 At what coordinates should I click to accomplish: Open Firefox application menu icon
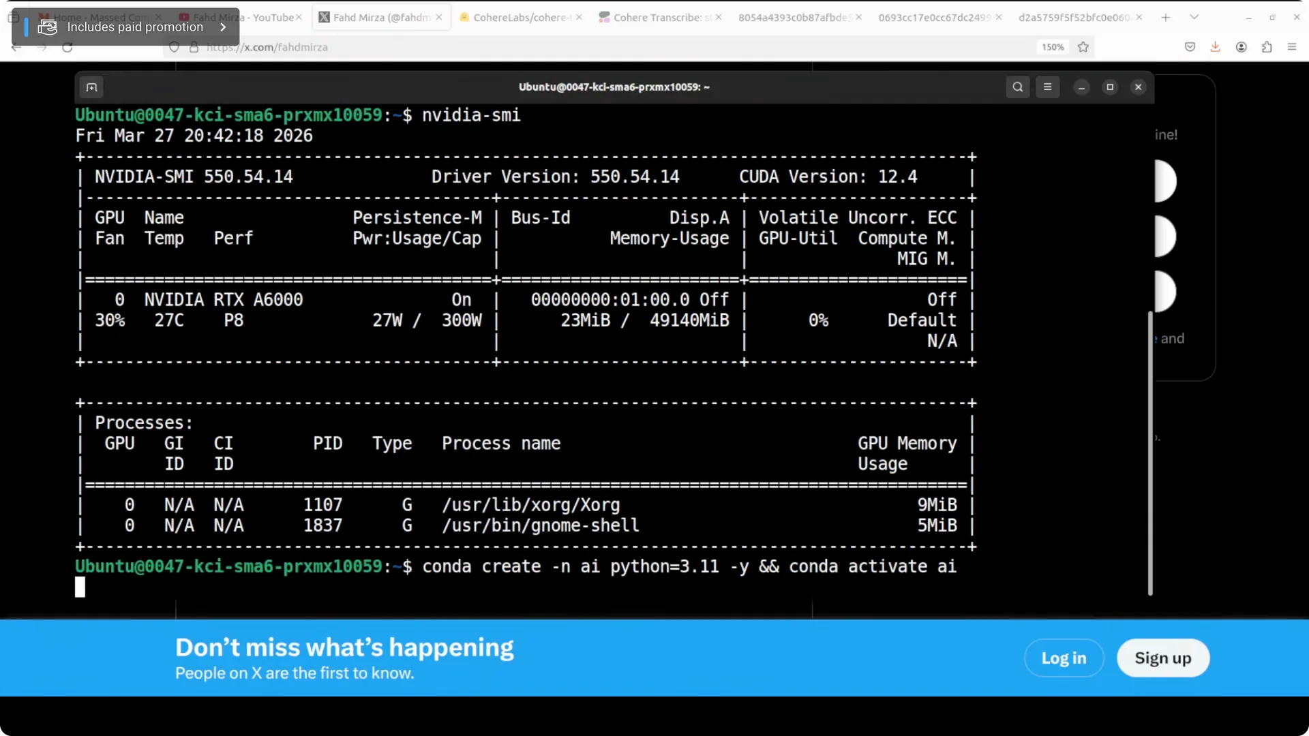pos(1292,47)
